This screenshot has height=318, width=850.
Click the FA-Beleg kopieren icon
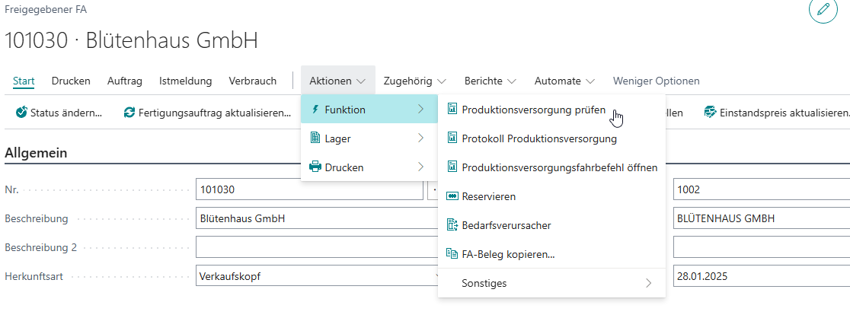click(x=452, y=254)
